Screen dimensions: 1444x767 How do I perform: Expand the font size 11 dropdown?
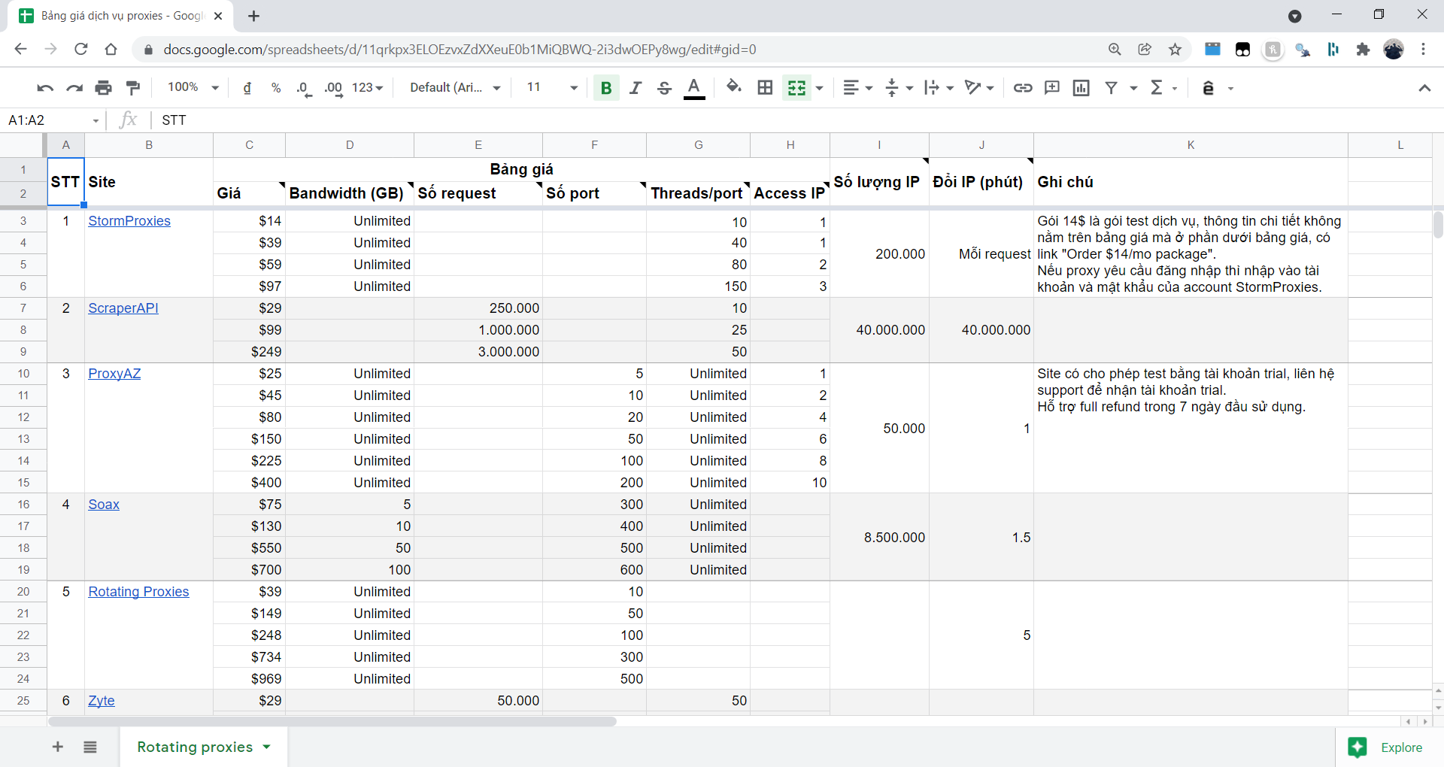(x=551, y=88)
